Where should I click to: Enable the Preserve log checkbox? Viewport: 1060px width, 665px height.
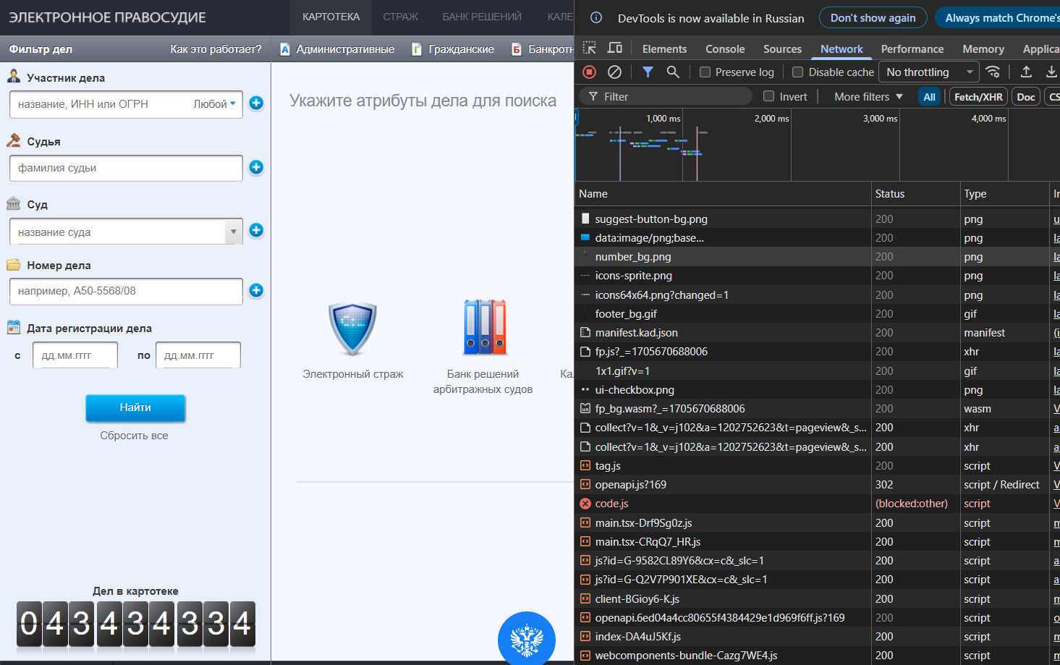coord(704,72)
